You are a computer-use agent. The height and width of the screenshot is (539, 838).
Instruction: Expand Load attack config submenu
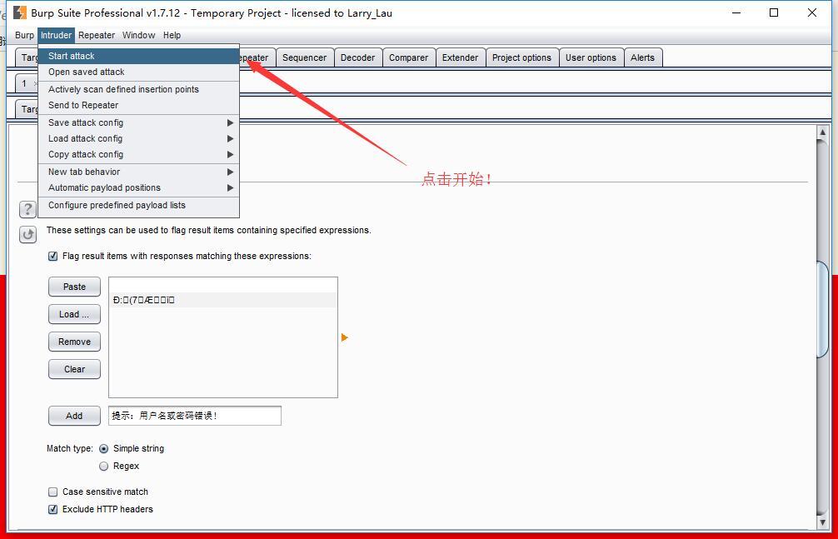pyautogui.click(x=138, y=138)
